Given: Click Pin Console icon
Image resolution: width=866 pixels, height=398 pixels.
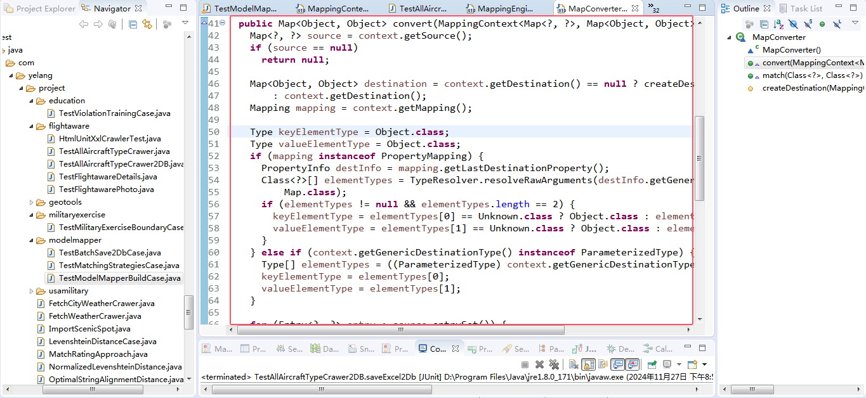Looking at the screenshot, I should click(652, 364).
